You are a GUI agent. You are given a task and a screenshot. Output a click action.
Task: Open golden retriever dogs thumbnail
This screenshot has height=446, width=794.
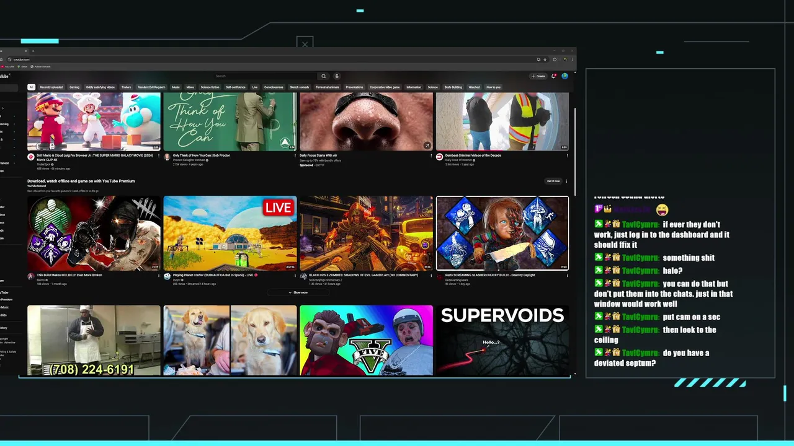(x=230, y=341)
